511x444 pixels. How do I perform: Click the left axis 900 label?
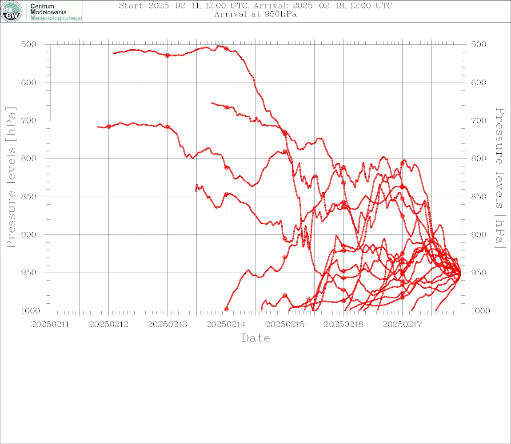pyautogui.click(x=29, y=234)
